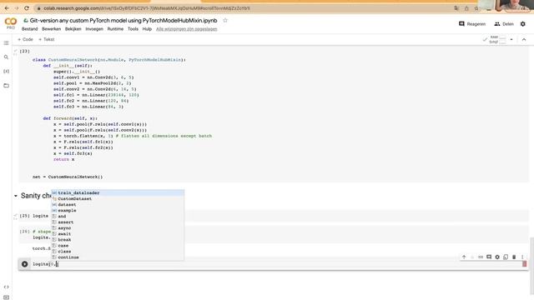Viewport: 534px width, 300px height.
Task: Click 'Alle wijzigingen zijn opgeslagen' link
Action: pyautogui.click(x=187, y=29)
